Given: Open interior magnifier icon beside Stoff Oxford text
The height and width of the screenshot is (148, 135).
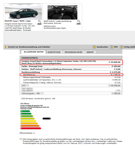Looking at the screenshot, I should tap(79, 21).
